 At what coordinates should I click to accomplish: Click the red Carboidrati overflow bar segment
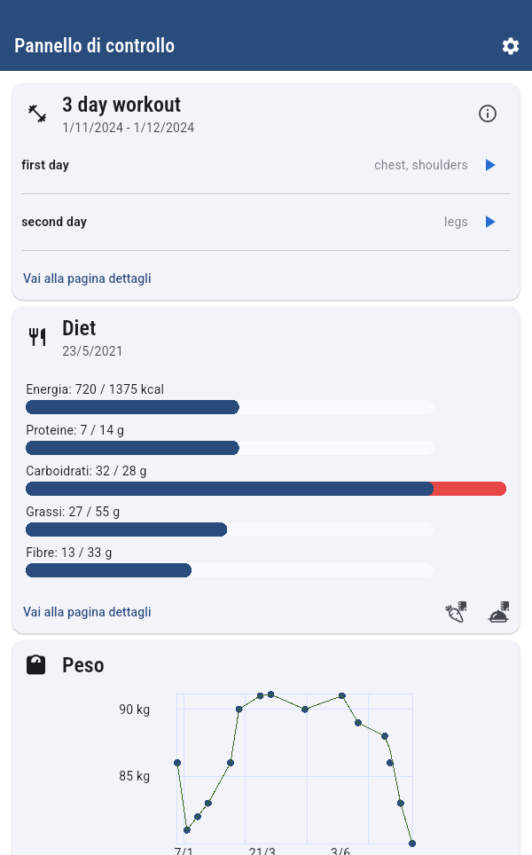(470, 489)
